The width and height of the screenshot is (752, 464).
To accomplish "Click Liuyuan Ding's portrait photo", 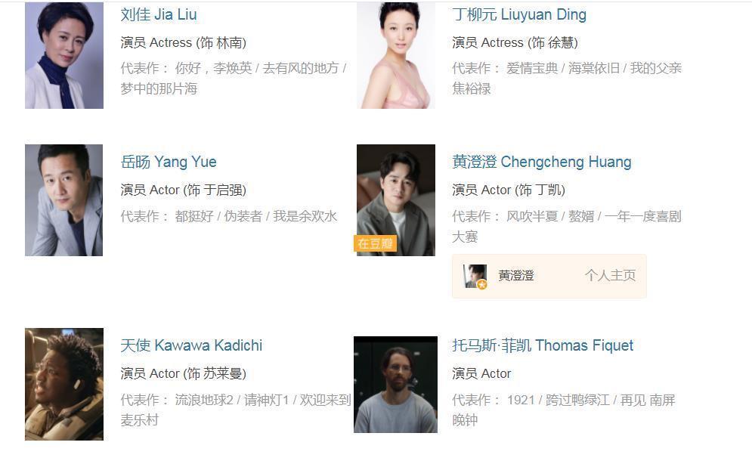I will tap(396, 55).
